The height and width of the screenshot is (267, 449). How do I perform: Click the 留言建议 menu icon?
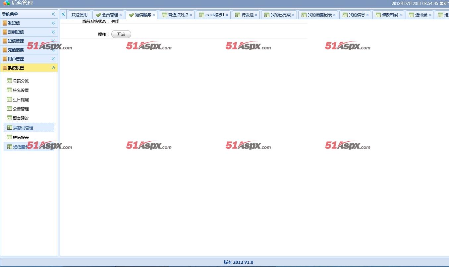(9, 118)
